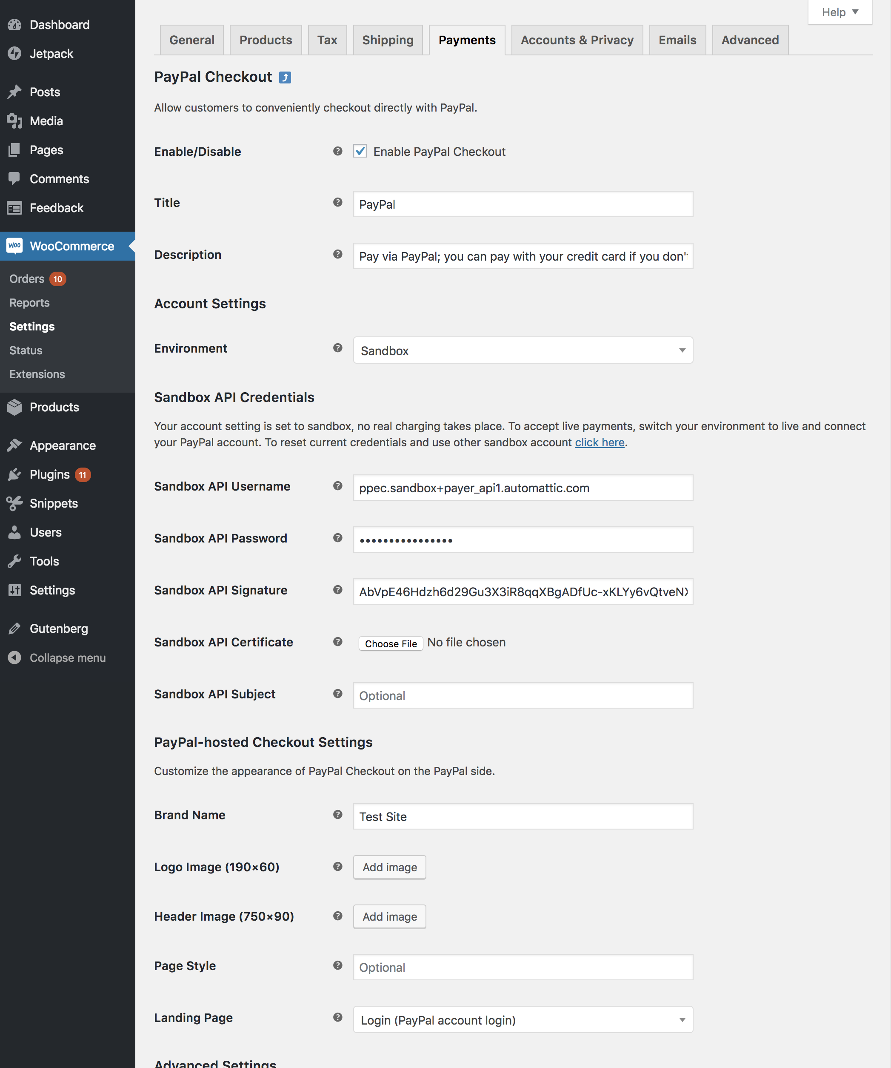Click the Feedback form icon
Viewport: 891px width, 1068px height.
coord(15,208)
